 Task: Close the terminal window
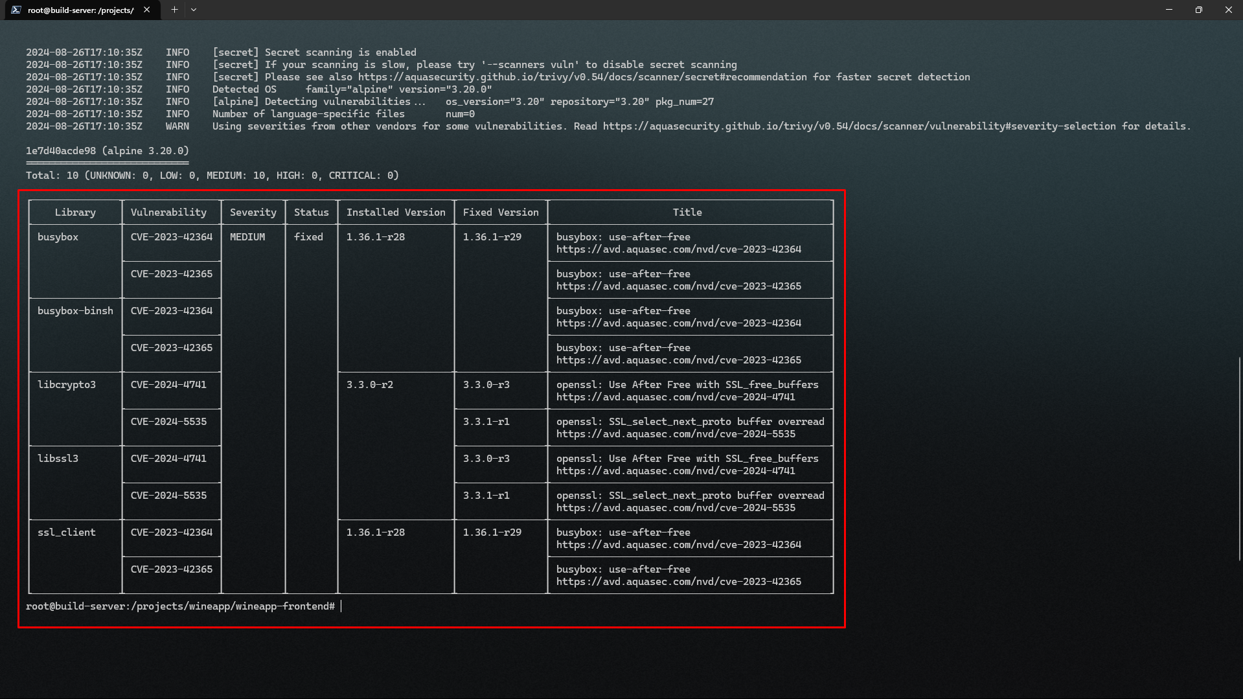click(x=1228, y=10)
